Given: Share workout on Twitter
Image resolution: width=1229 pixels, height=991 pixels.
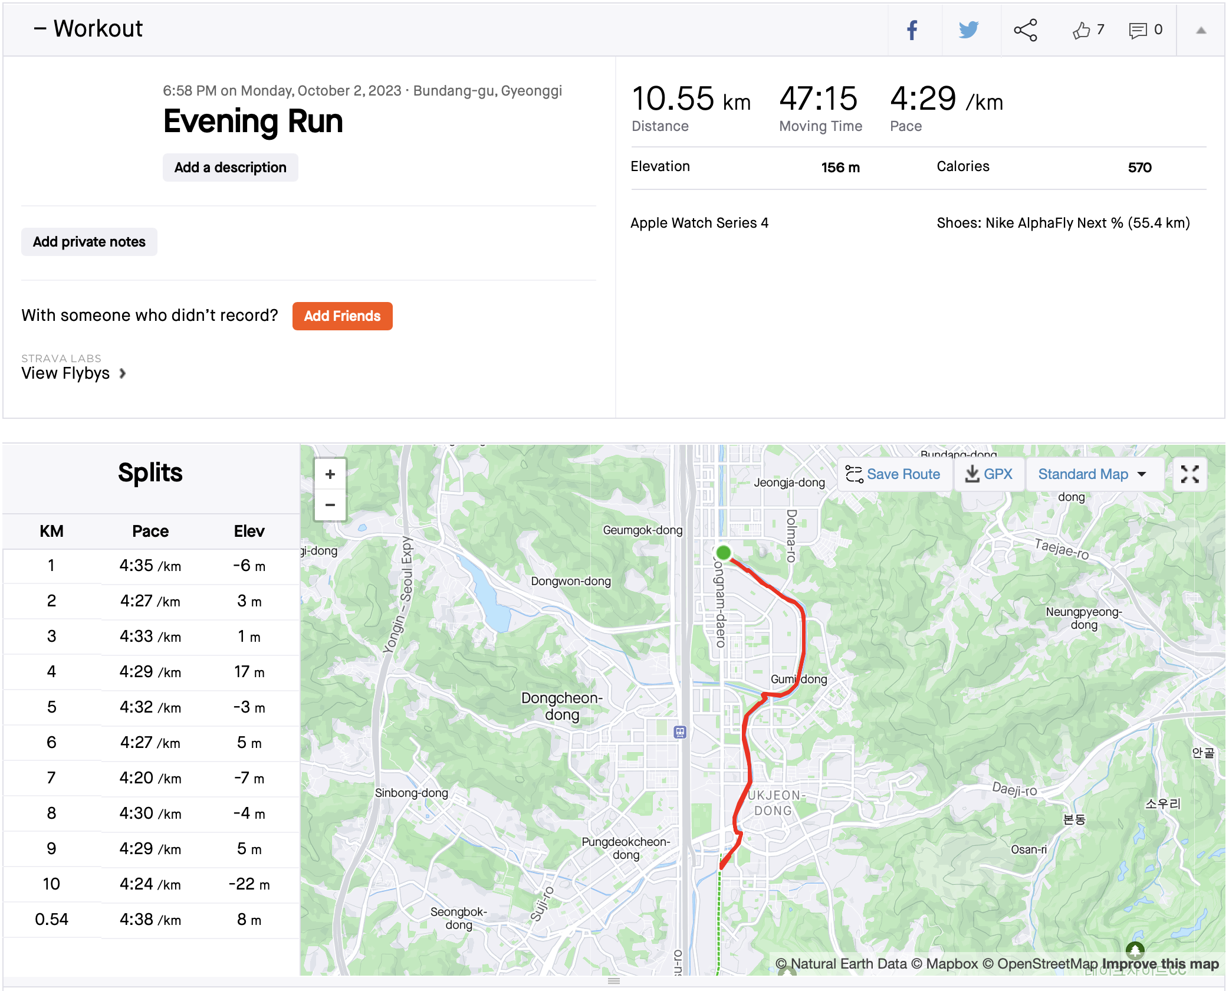Looking at the screenshot, I should pos(968,30).
